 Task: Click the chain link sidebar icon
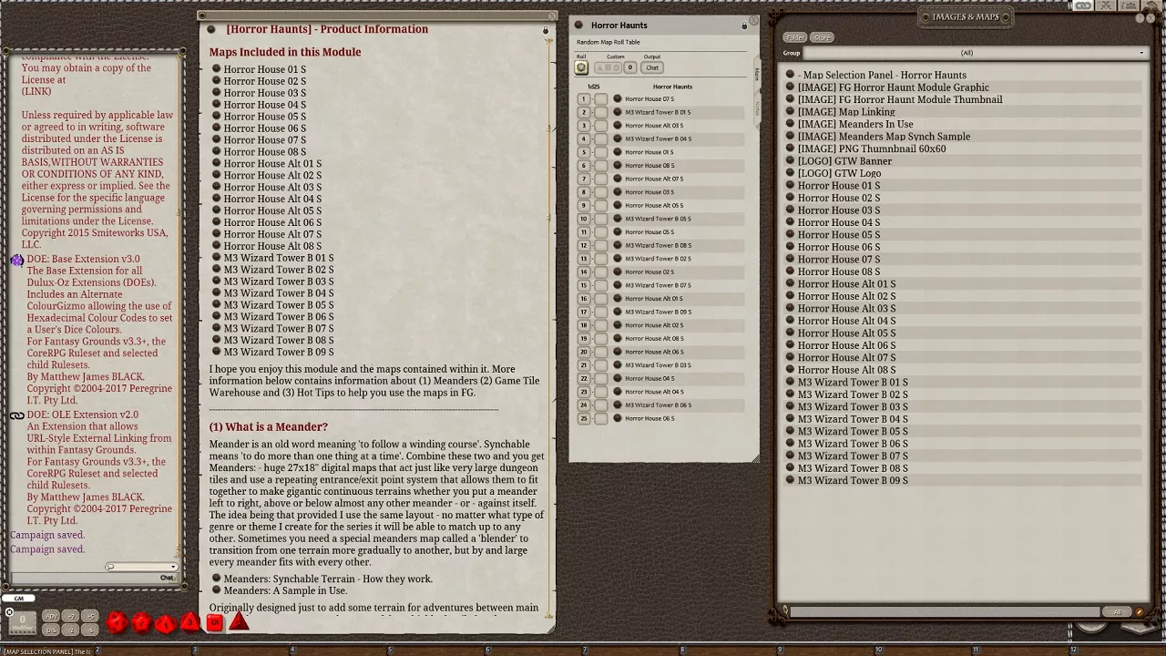1083,5
